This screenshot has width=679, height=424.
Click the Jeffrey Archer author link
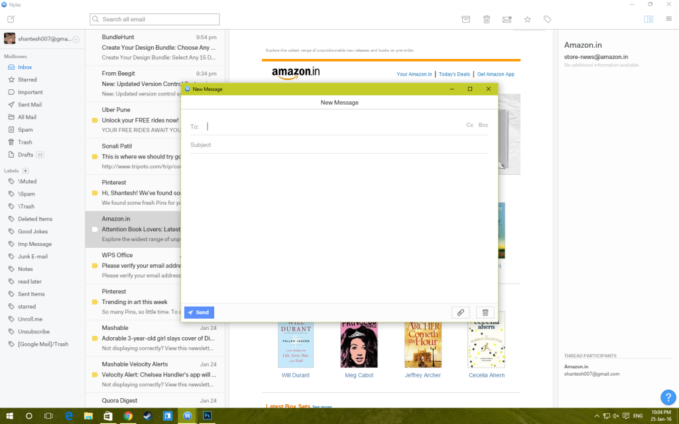422,376
